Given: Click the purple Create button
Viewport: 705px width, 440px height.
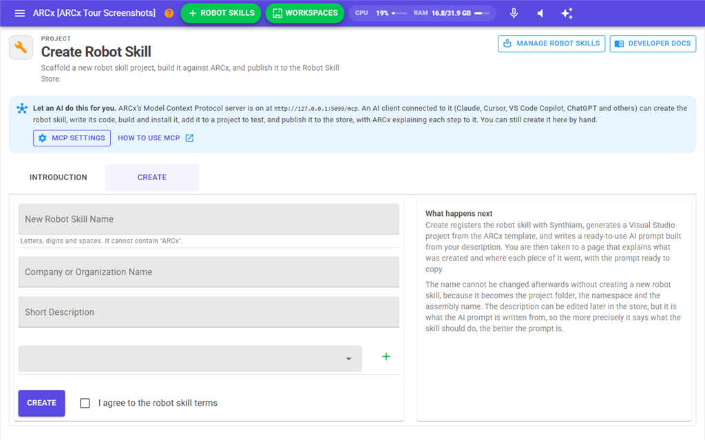Looking at the screenshot, I should 41,403.
